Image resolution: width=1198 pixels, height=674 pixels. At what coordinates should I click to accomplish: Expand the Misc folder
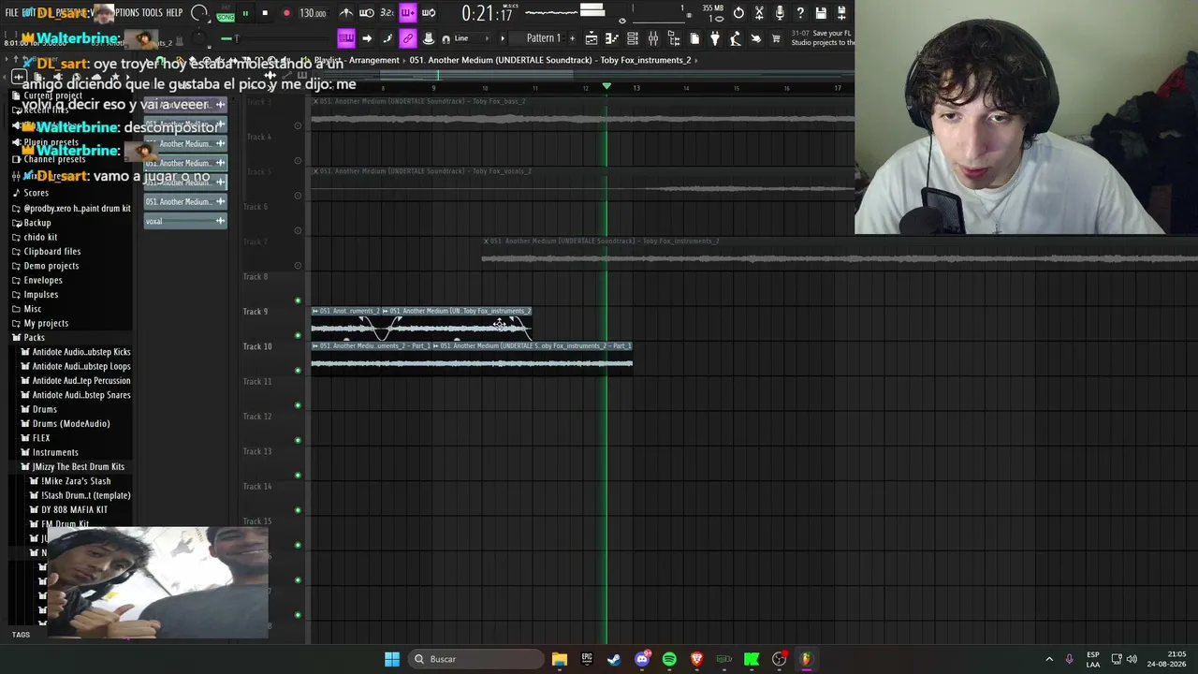point(33,309)
